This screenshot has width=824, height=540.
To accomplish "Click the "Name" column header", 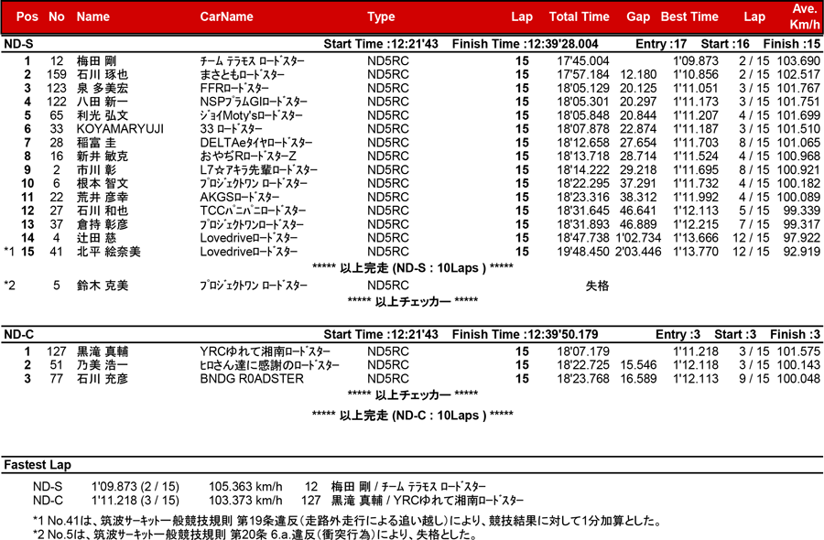I will (92, 16).
